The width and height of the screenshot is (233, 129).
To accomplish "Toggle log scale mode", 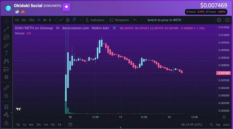I will (218, 125).
